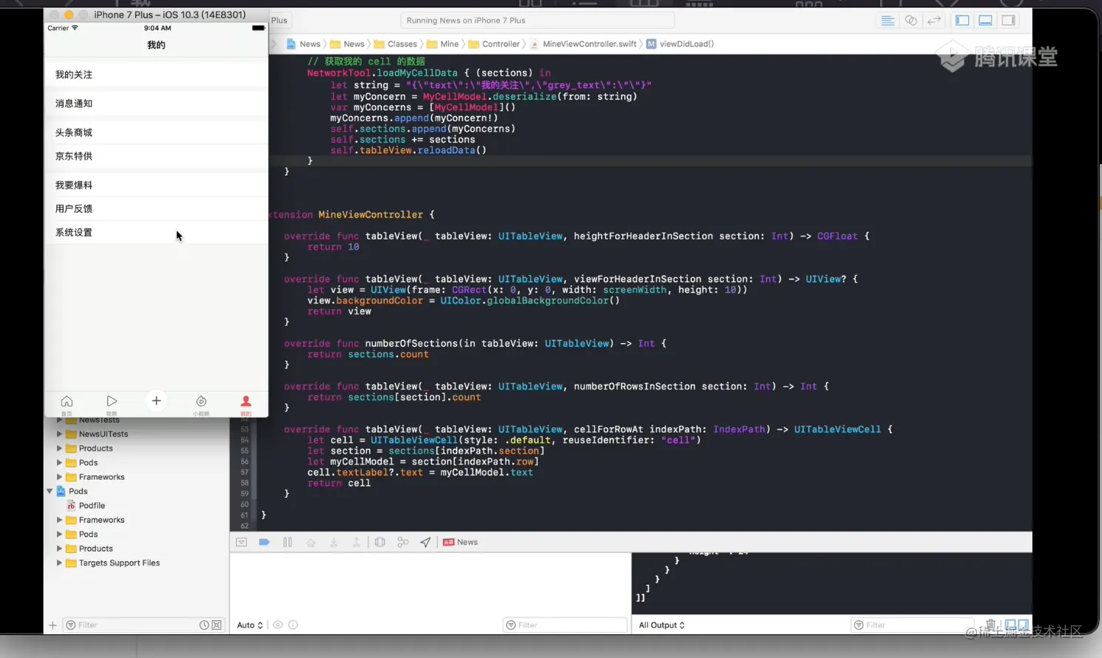1102x658 pixels.
Task: Click the step over button
Action: (x=311, y=542)
